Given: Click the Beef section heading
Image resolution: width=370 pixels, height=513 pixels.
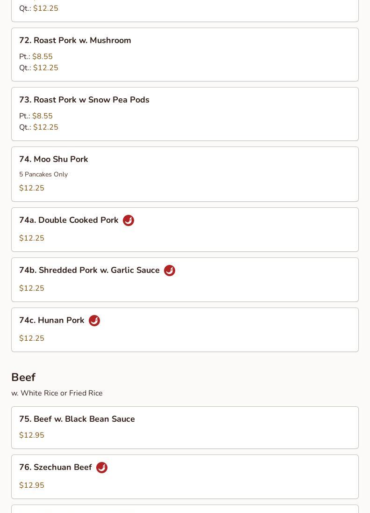Looking at the screenshot, I should click(x=23, y=377).
